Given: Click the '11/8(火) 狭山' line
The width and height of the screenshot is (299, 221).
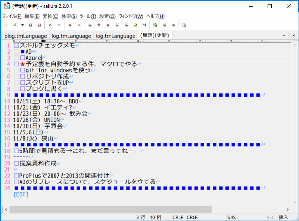Looking at the screenshot, I should [33, 138].
